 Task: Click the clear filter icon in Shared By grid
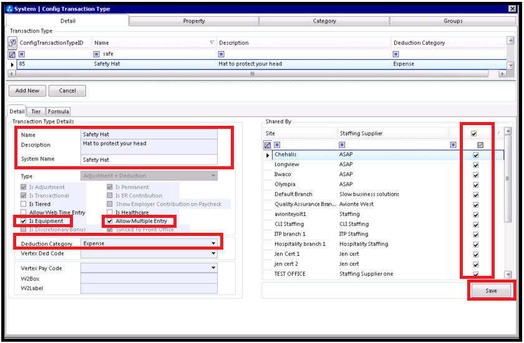[x=267, y=144]
